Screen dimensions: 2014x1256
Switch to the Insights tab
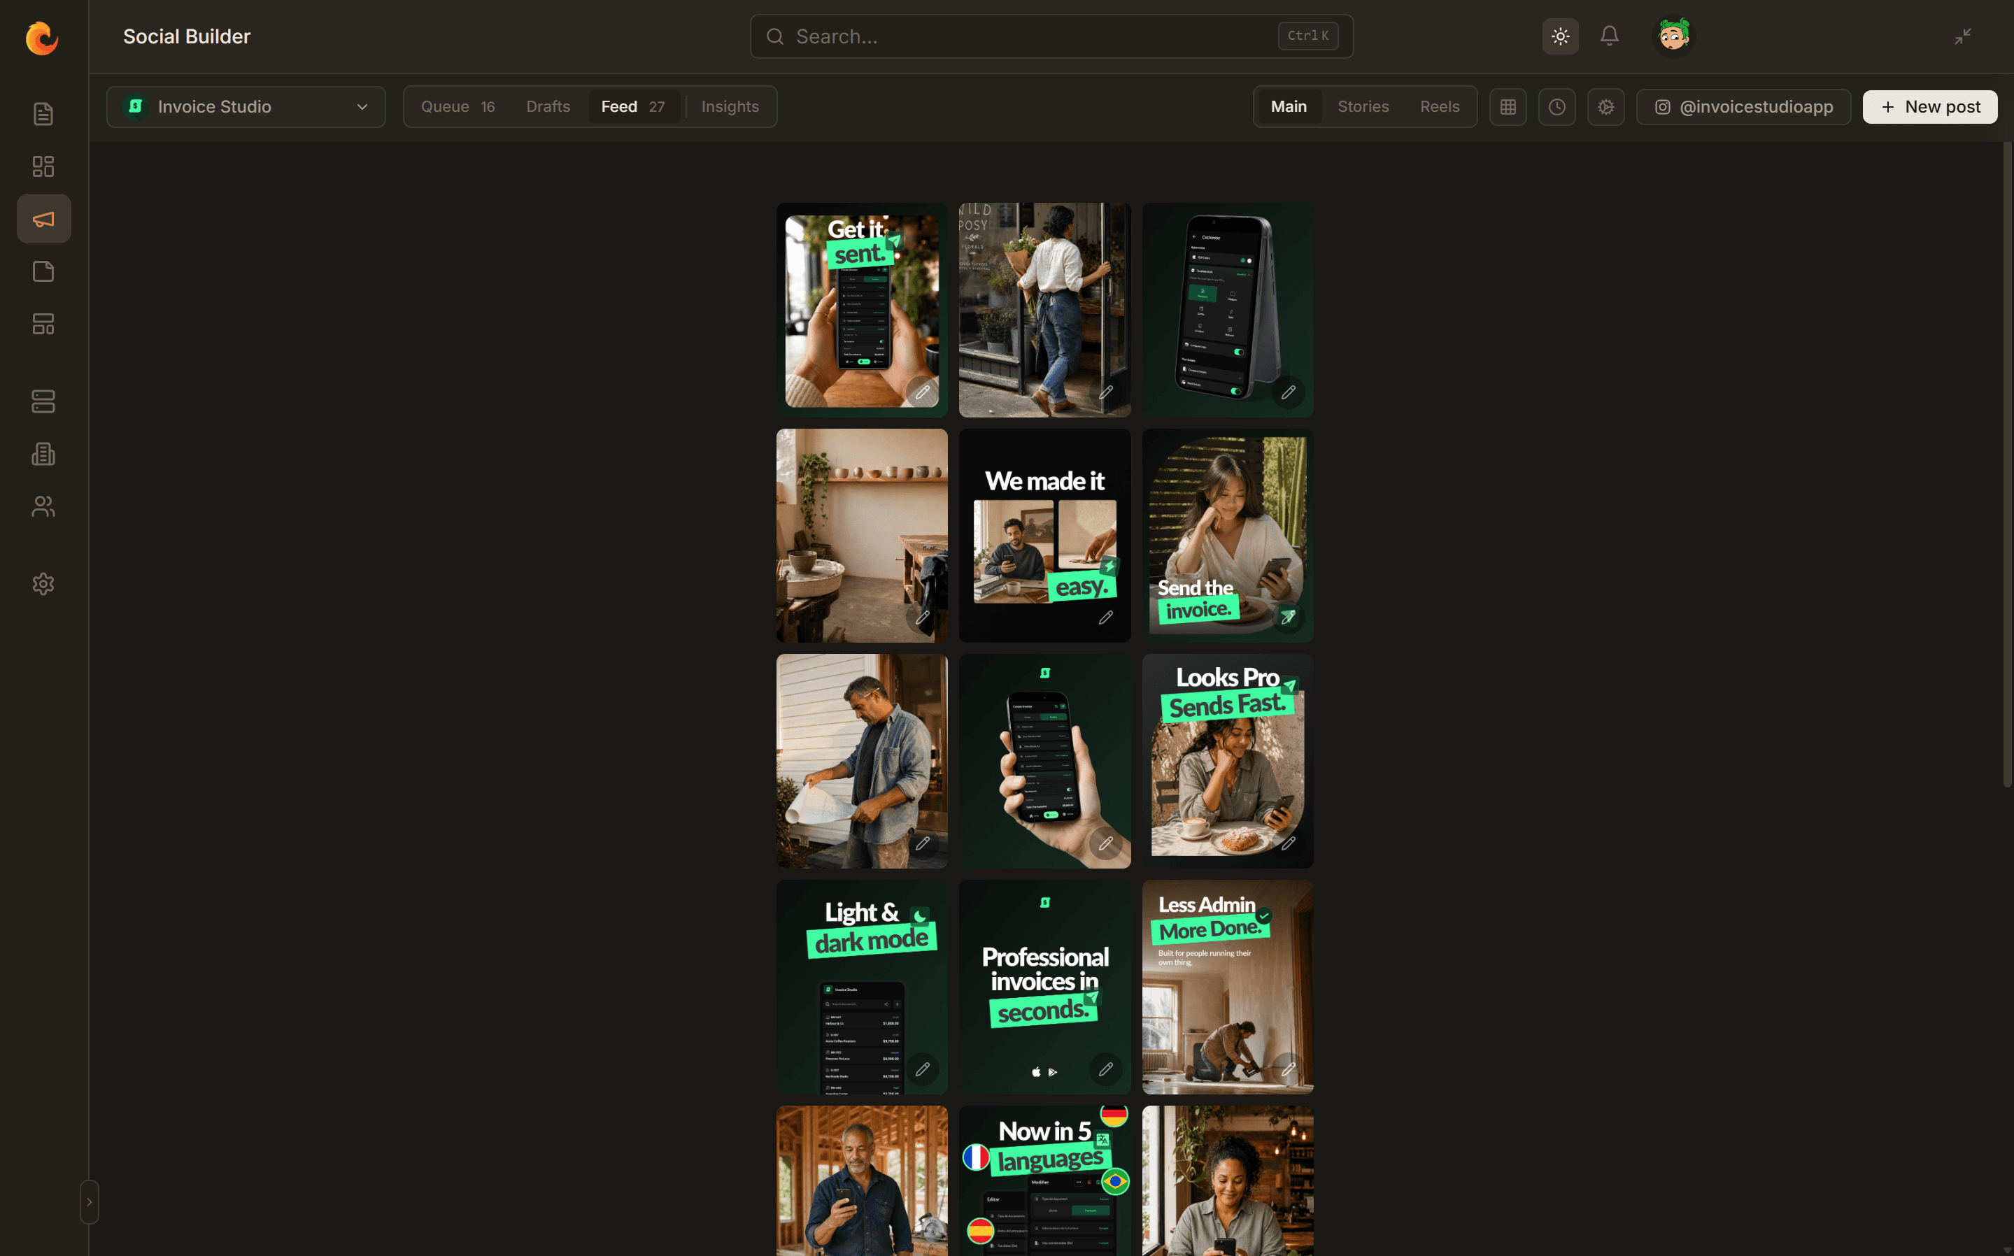(x=730, y=107)
